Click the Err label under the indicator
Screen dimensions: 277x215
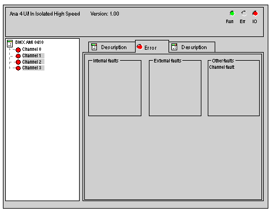tap(242, 21)
